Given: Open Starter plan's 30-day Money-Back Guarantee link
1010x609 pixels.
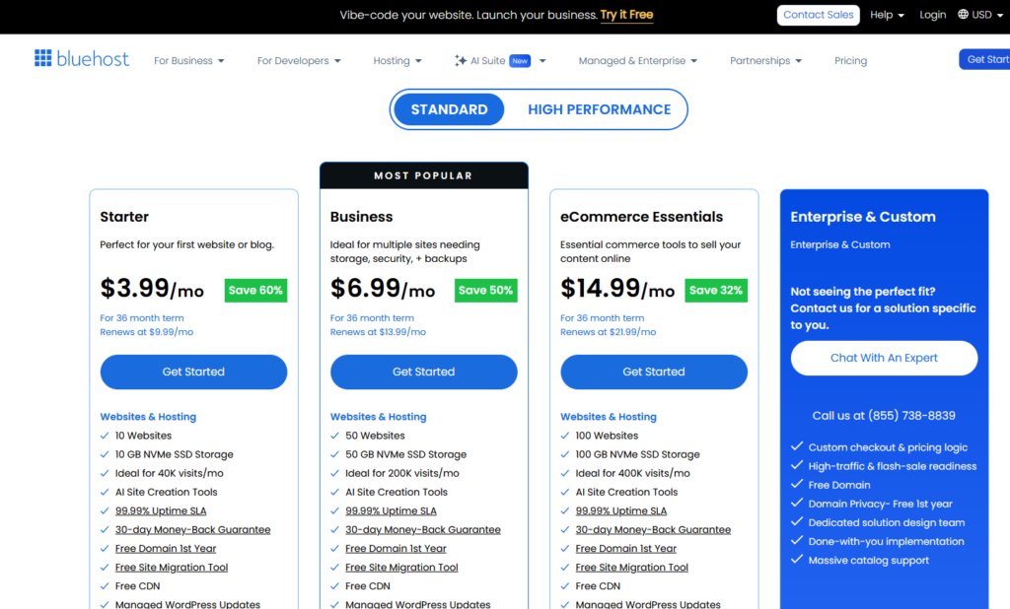Looking at the screenshot, I should (192, 529).
